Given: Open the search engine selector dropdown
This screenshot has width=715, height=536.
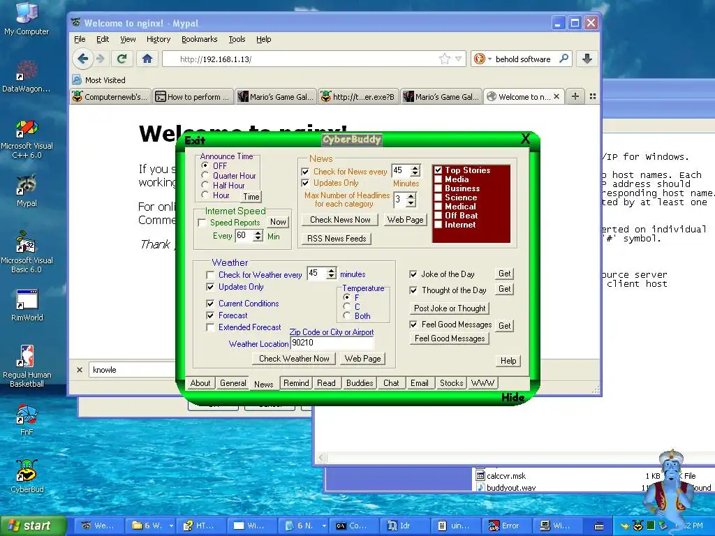Looking at the screenshot, I should [489, 59].
